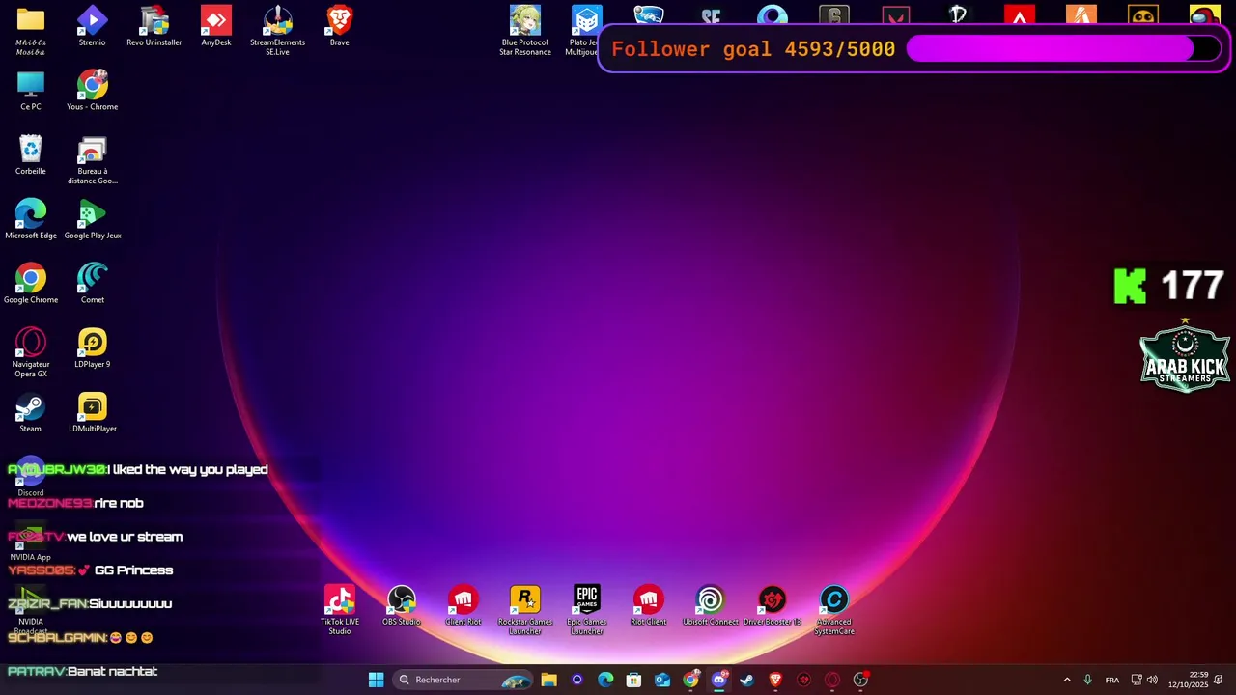The image size is (1236, 695).
Task: Open the Brave browser desktop icon
Action: click(340, 26)
